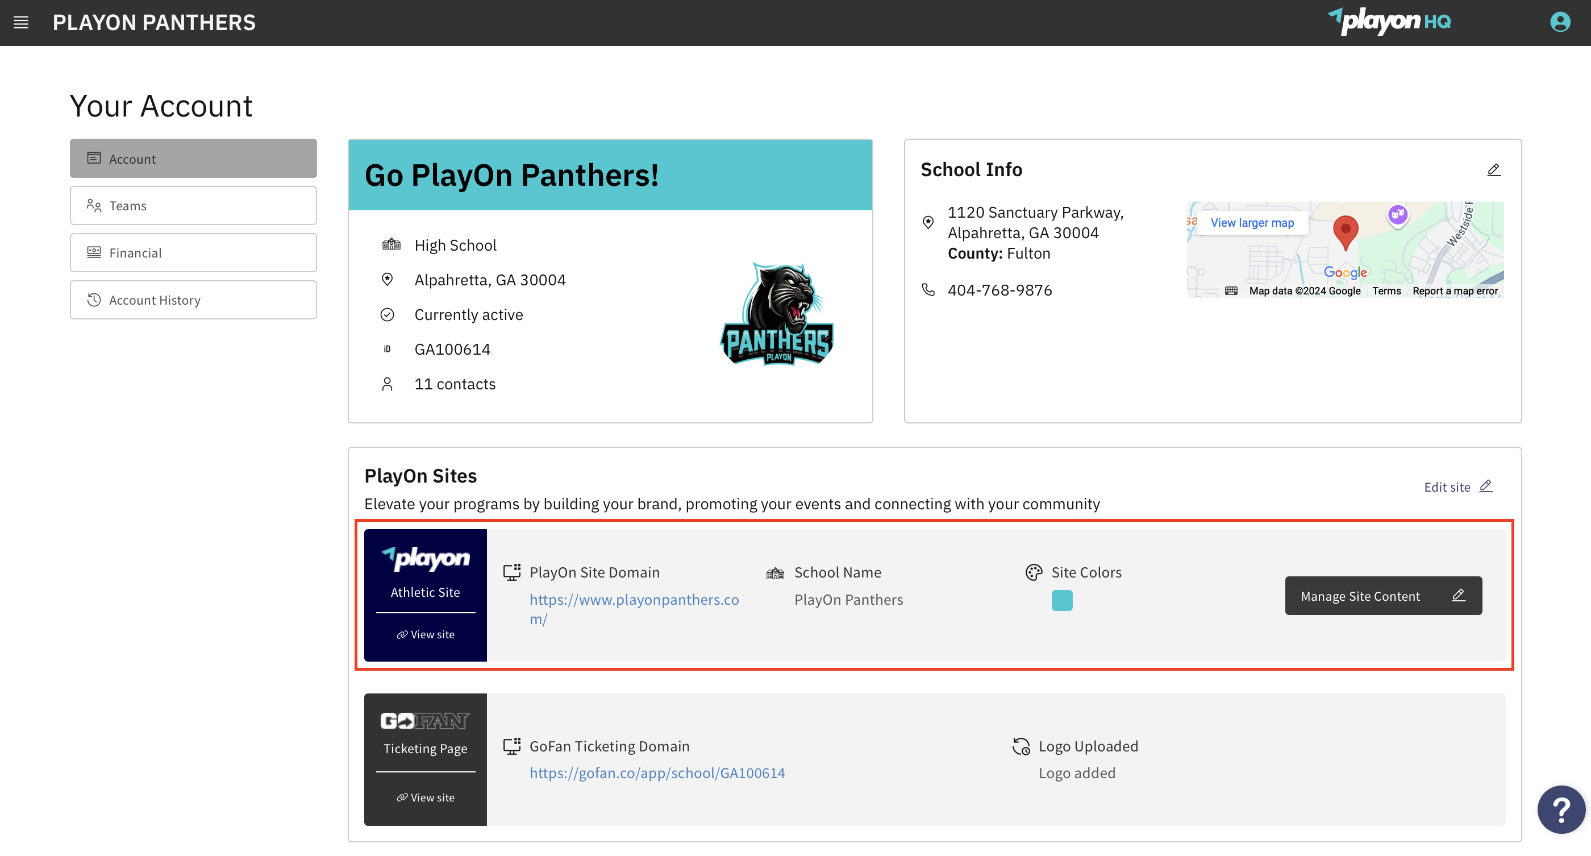Screen dimensions: 1591x856
Task: Click the pencil icon next to Edit site
Action: [x=1486, y=486]
